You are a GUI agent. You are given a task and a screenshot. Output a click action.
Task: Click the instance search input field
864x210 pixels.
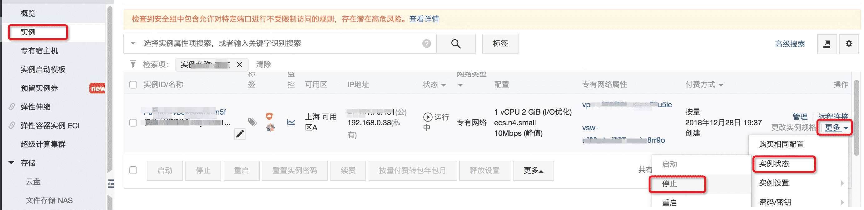(278, 44)
